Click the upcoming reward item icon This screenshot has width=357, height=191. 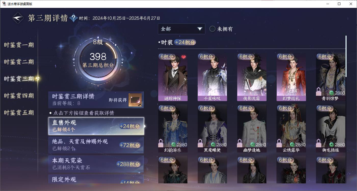pyautogui.click(x=135, y=100)
